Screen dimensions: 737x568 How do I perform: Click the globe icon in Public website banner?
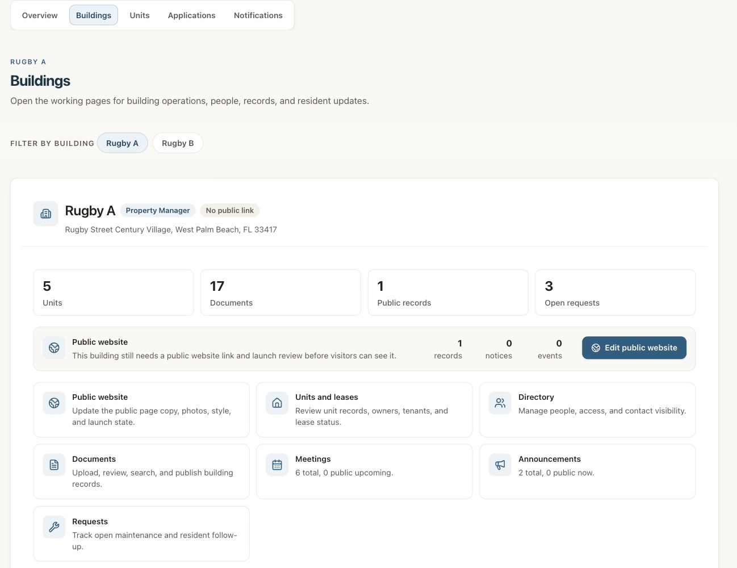54,348
